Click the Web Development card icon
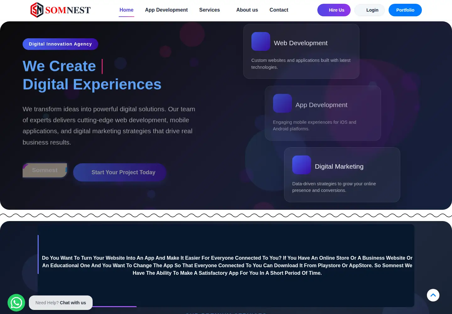Screen dimensions: 452x314 [x=261, y=41]
